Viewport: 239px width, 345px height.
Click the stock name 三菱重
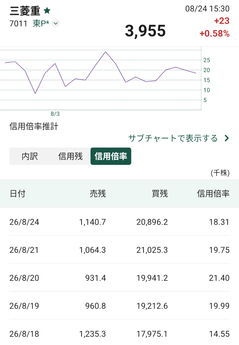coord(25,11)
